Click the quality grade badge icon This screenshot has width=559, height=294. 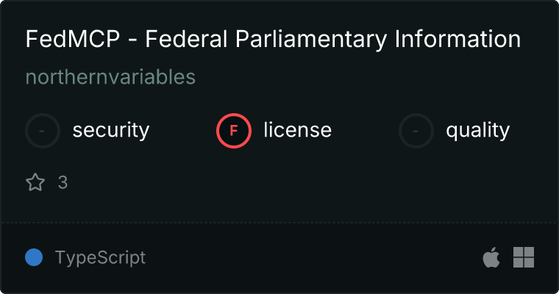click(416, 131)
